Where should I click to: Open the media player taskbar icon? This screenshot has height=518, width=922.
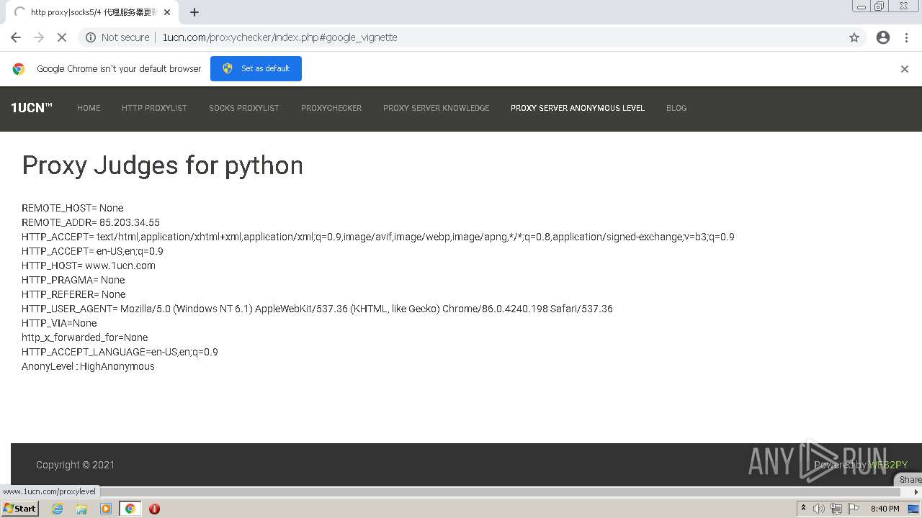pos(106,509)
